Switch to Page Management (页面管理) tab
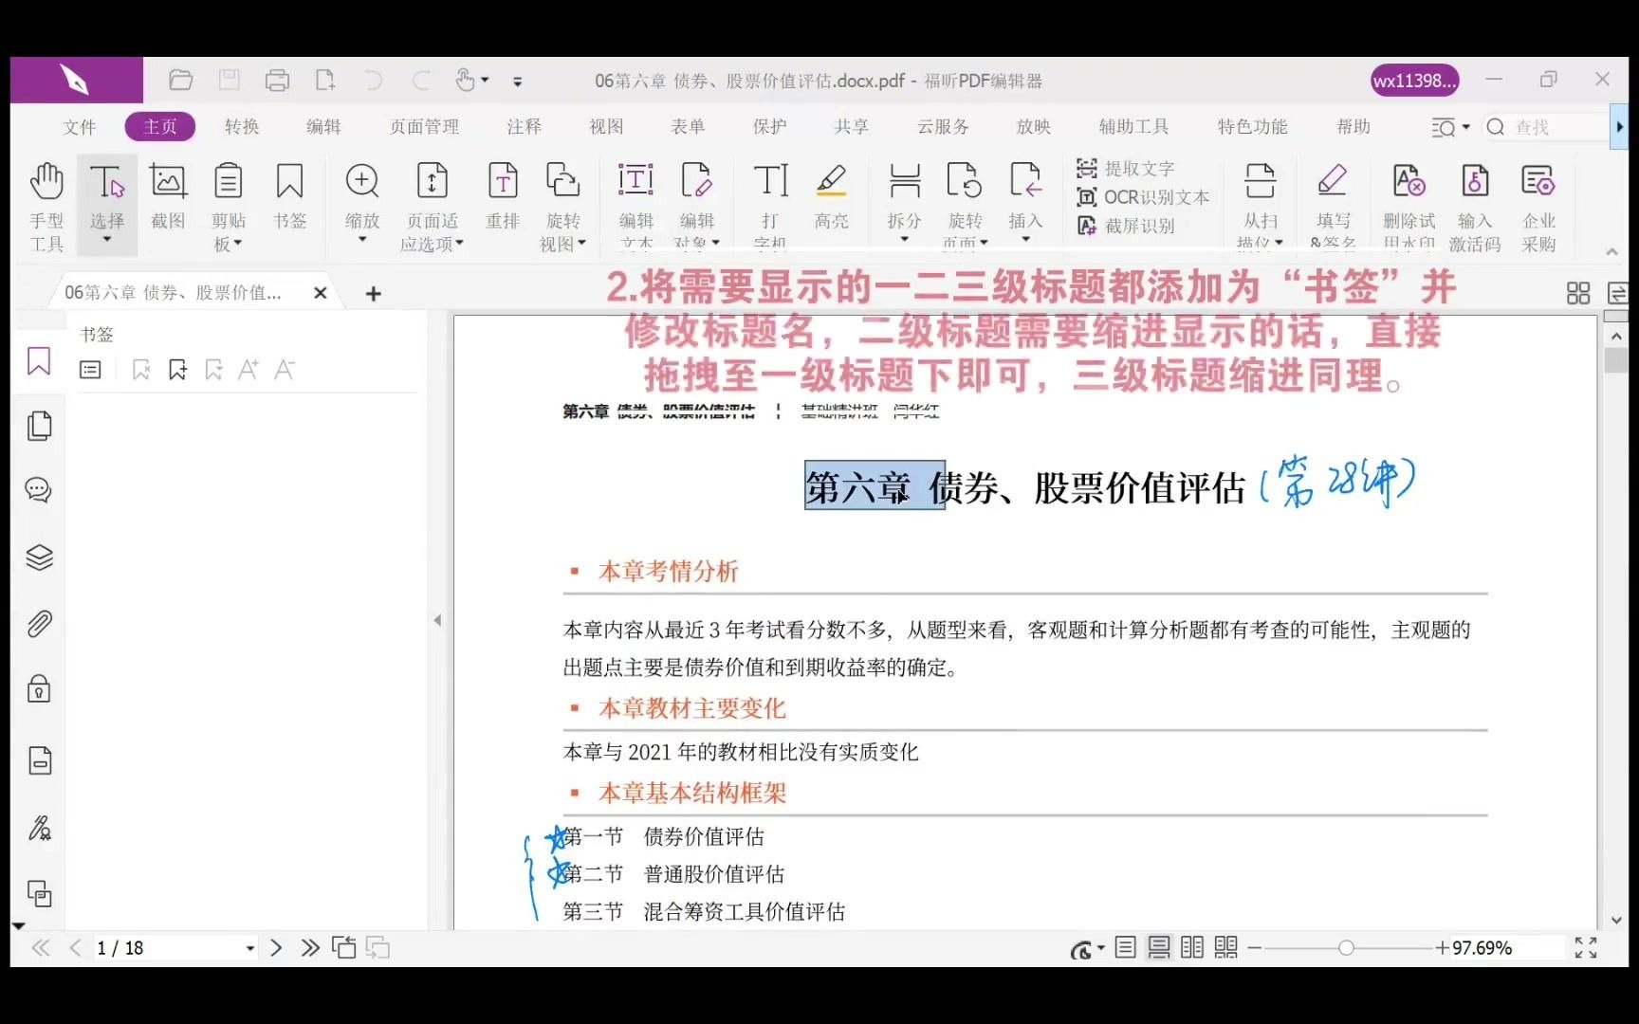The height and width of the screenshot is (1024, 1639). point(424,127)
